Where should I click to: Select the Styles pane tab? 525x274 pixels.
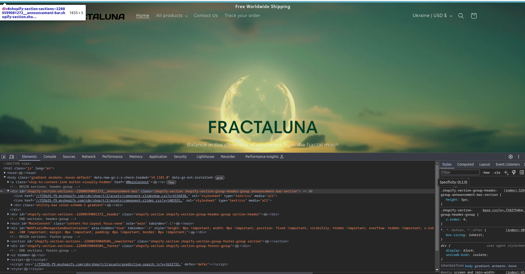coord(447,164)
